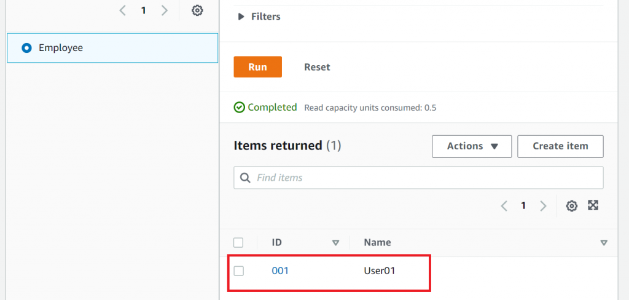Image resolution: width=629 pixels, height=300 pixels.
Task: Check the select-all items checkbox
Action: (x=239, y=242)
